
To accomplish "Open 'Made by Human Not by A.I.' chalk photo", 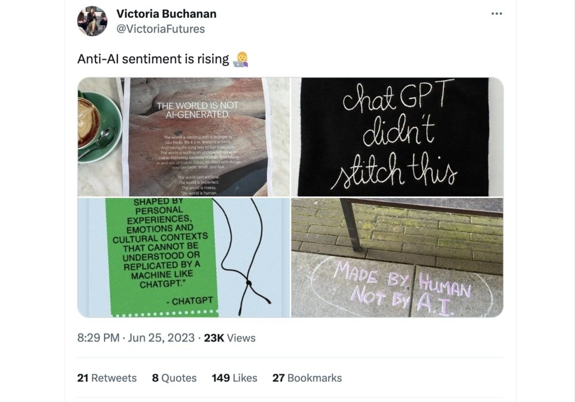I will coord(397,258).
